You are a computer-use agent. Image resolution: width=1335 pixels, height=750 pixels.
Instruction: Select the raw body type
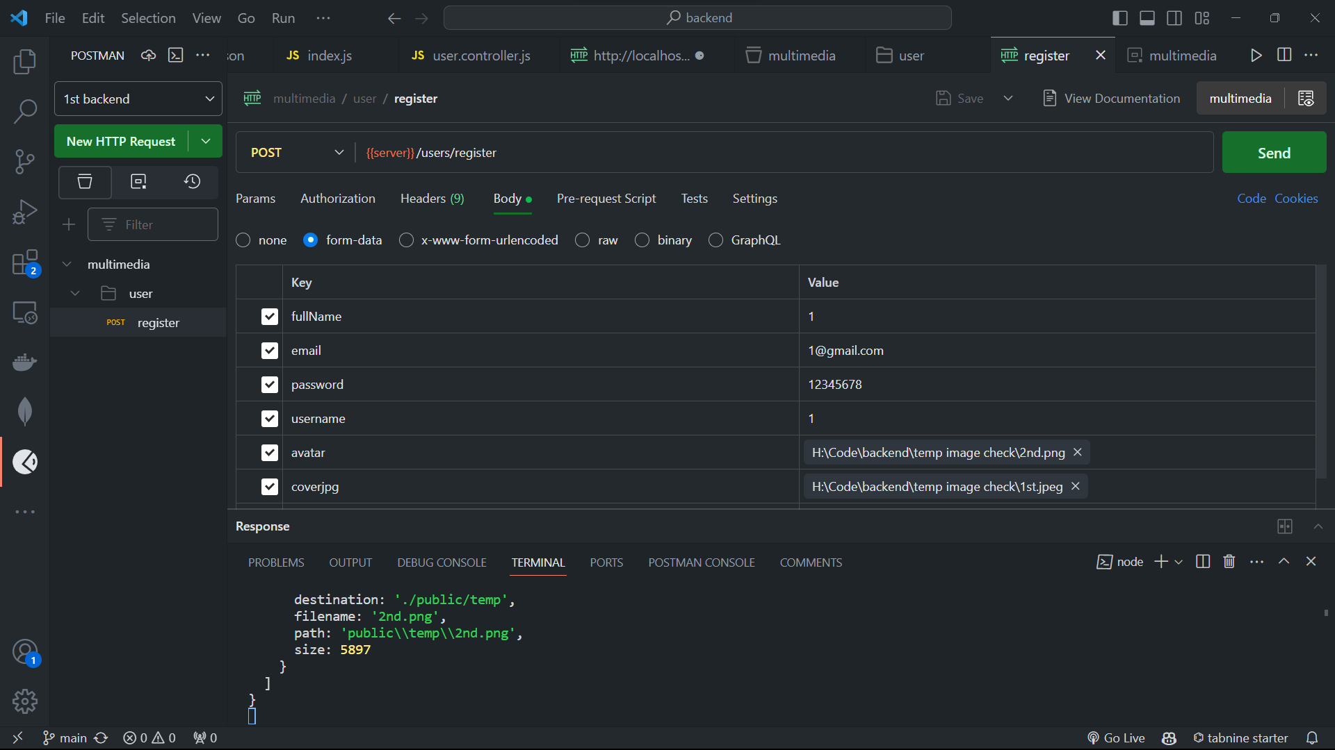coord(583,240)
